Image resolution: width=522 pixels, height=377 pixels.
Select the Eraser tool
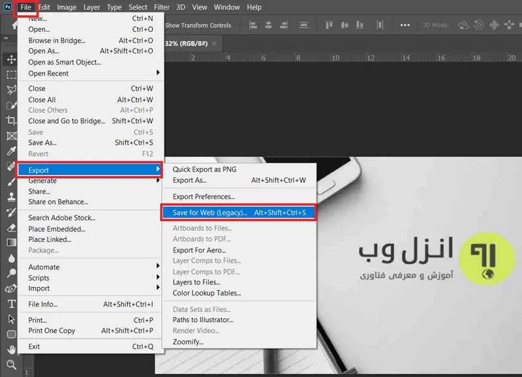click(x=11, y=228)
